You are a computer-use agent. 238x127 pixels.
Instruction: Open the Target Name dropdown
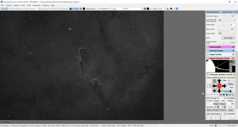pyautogui.click(x=110, y=9)
